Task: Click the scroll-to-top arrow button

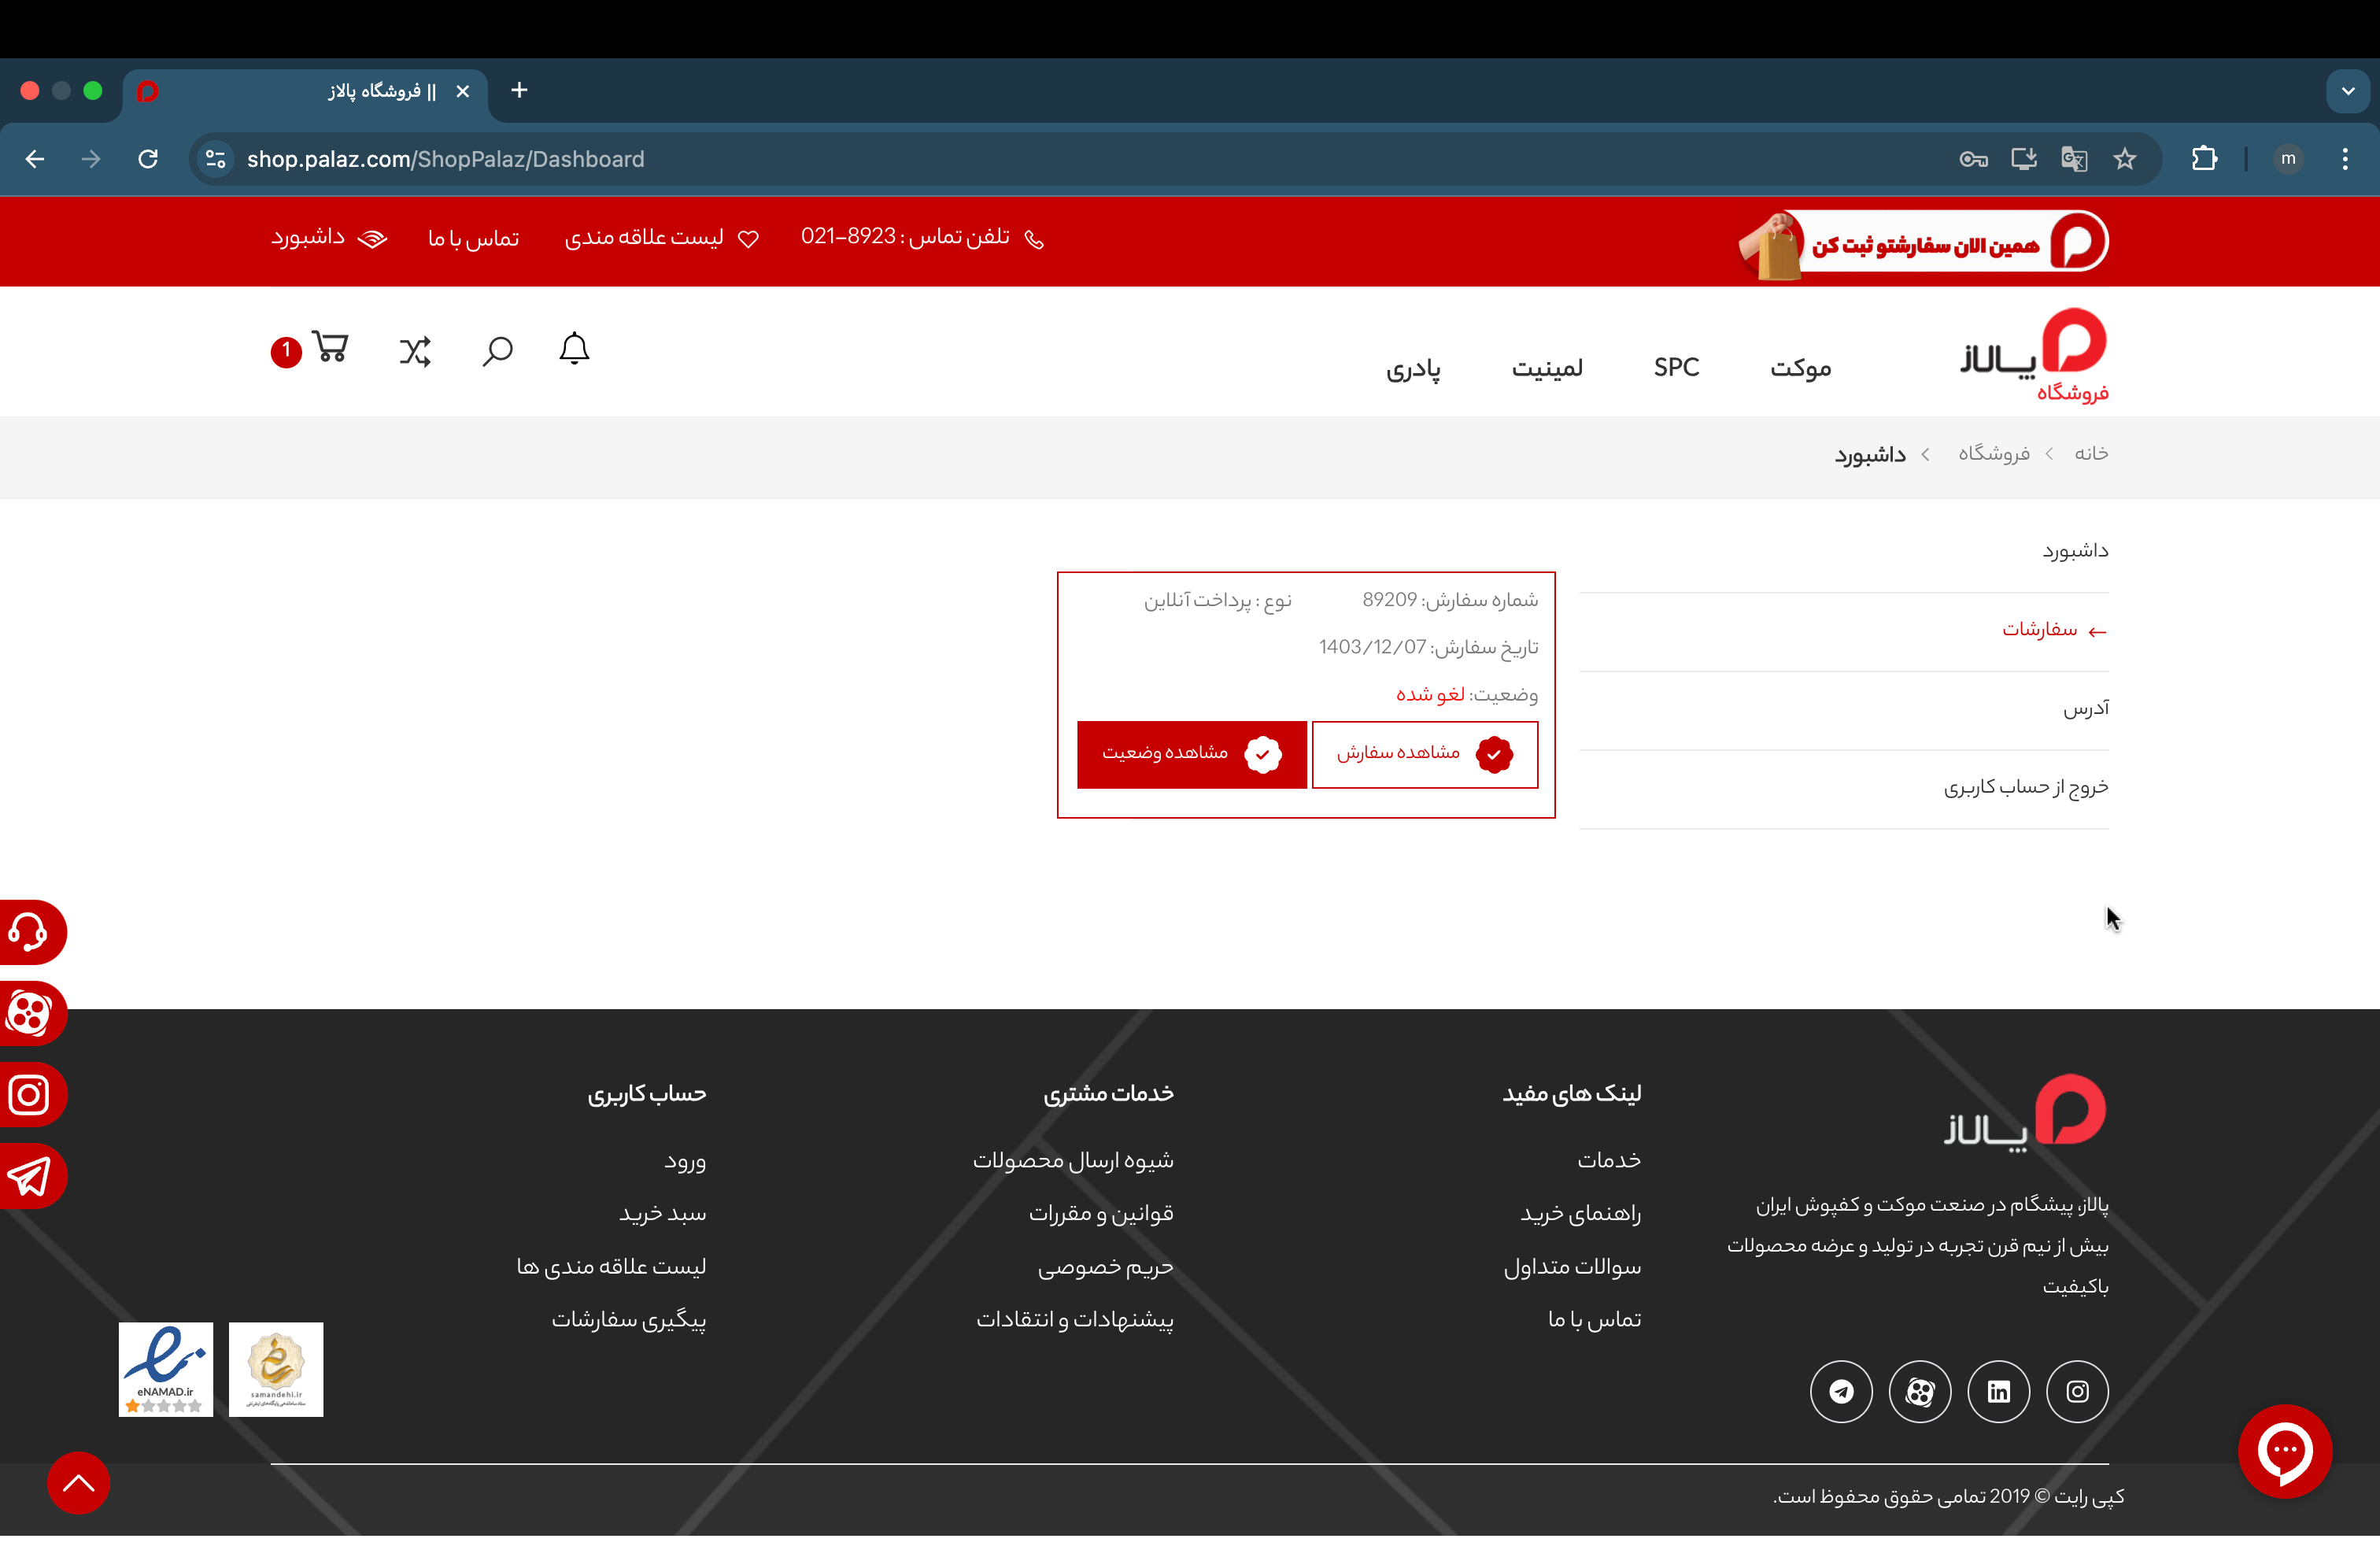Action: pos(79,1482)
